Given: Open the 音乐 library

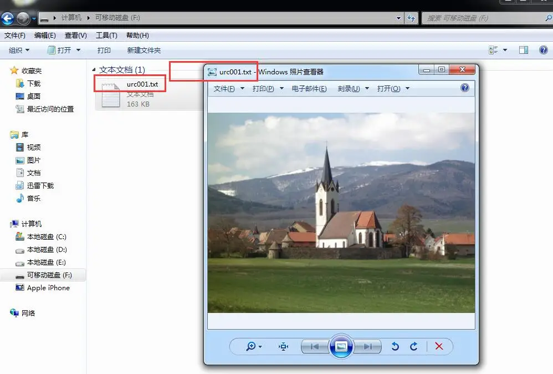Looking at the screenshot, I should [x=28, y=198].
